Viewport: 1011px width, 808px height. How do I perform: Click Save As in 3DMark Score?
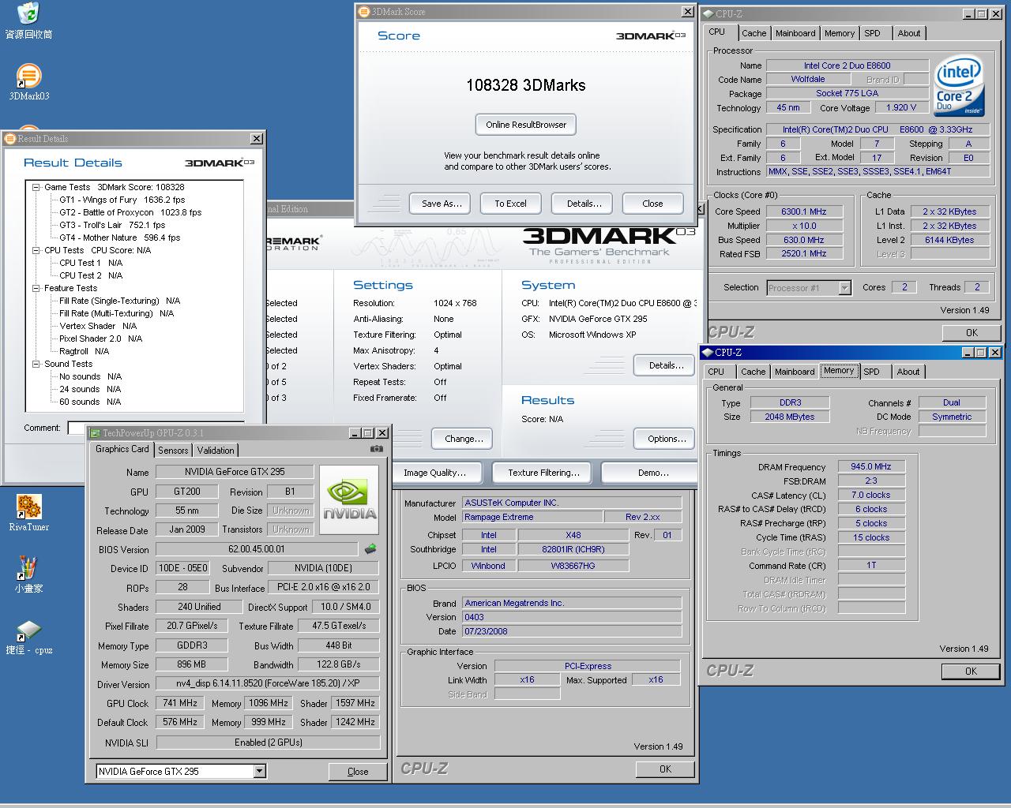441,204
